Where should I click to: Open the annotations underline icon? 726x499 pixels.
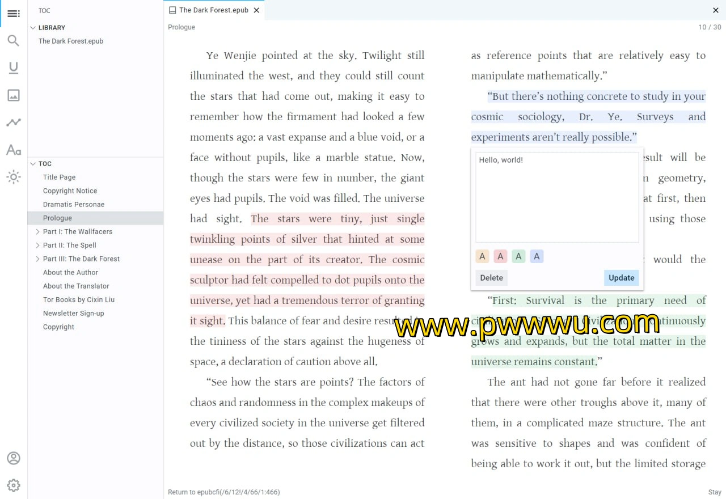[14, 68]
